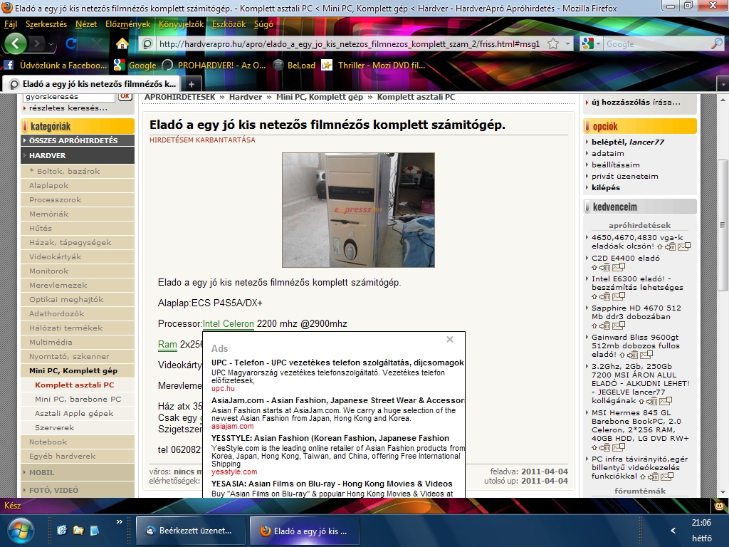This screenshot has height=547, width=729.
Task: Open Intel Celeron link in ad text
Action: (229, 324)
